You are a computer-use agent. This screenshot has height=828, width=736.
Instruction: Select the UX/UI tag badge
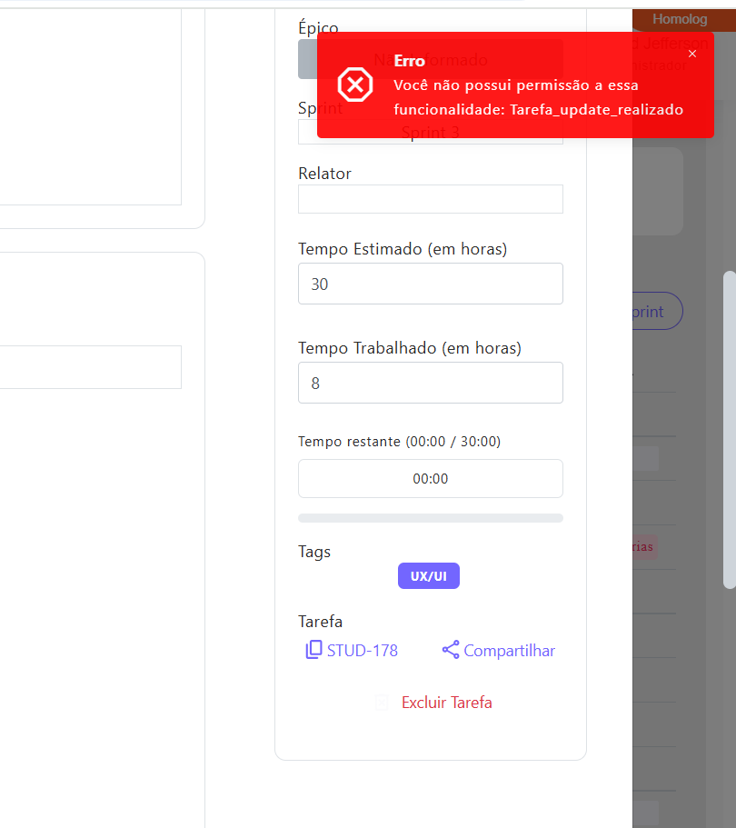(429, 576)
